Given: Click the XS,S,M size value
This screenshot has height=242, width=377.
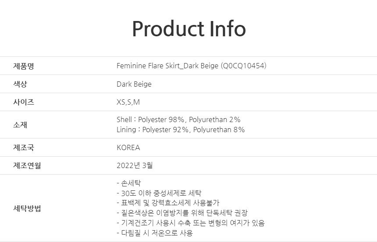Looking at the screenshot, I should tap(128, 102).
